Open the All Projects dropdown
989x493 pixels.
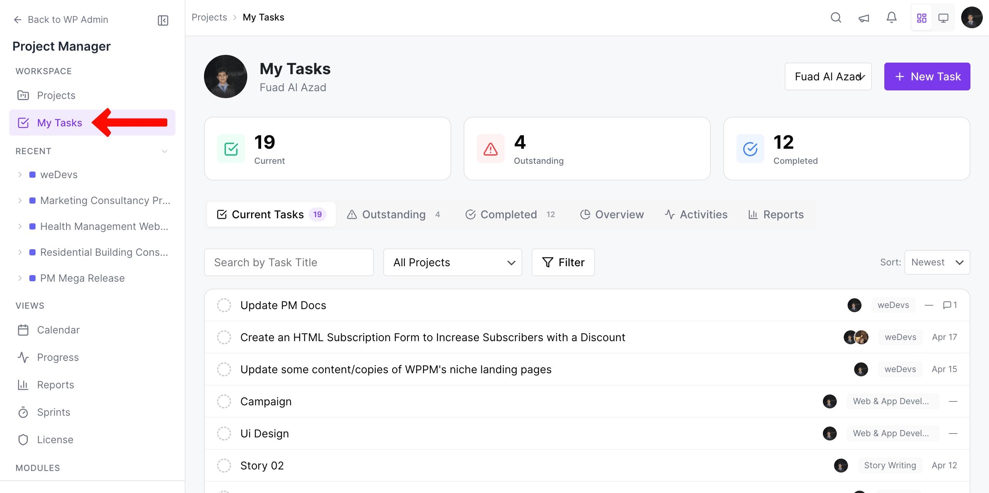pyautogui.click(x=452, y=262)
